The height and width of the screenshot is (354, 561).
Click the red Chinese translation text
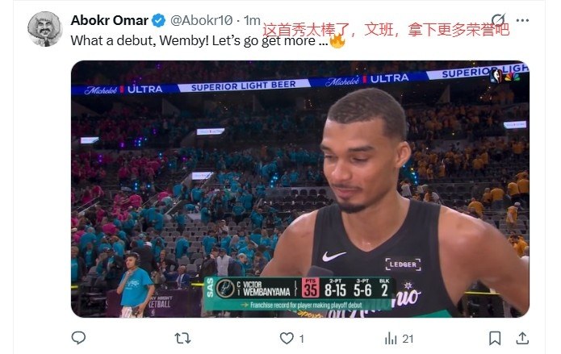pos(386,29)
